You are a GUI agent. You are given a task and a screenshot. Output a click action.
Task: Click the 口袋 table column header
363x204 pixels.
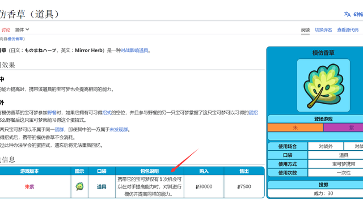click(x=102, y=171)
